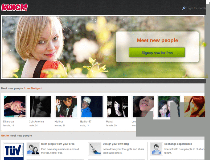Click the male, 24 text under CptnAmerica

click(x=33, y=125)
